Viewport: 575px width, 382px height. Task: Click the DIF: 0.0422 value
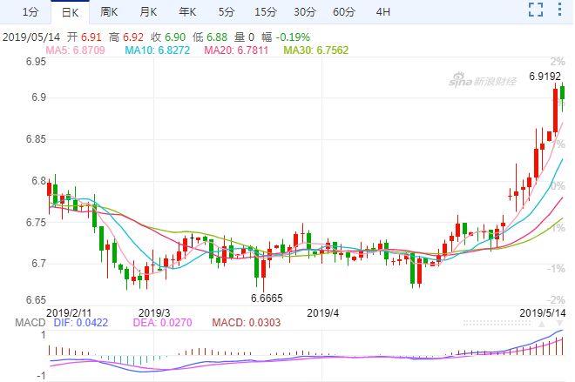tap(81, 323)
